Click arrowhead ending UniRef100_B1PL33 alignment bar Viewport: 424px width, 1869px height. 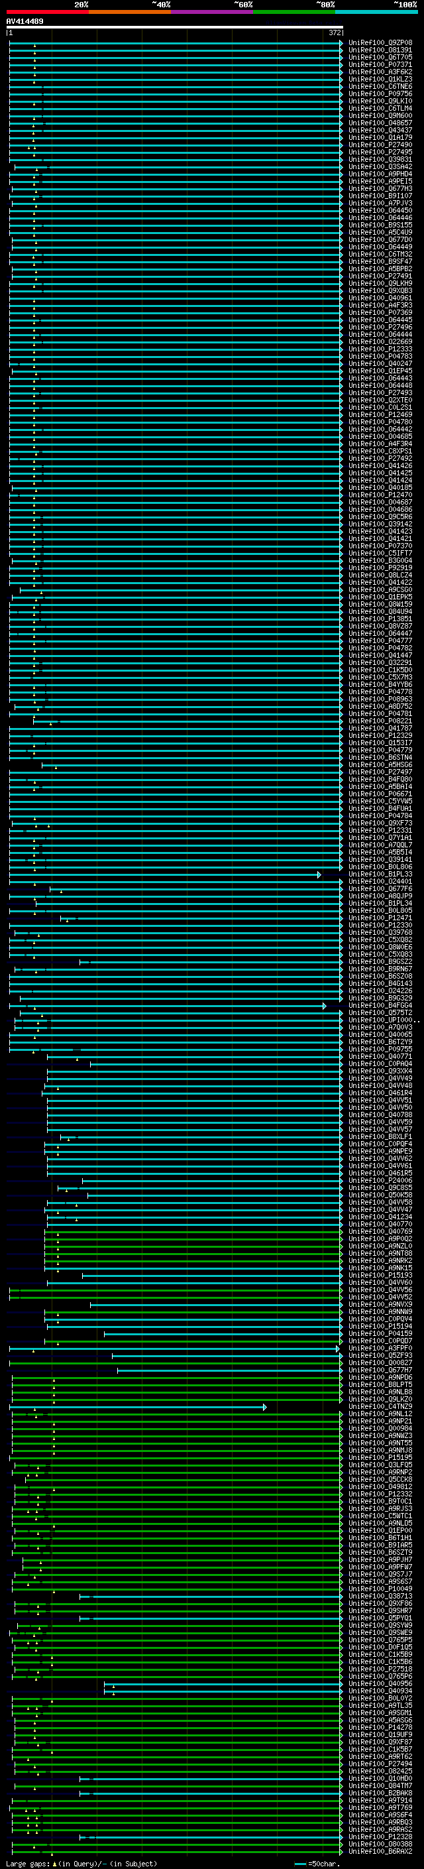click(319, 875)
